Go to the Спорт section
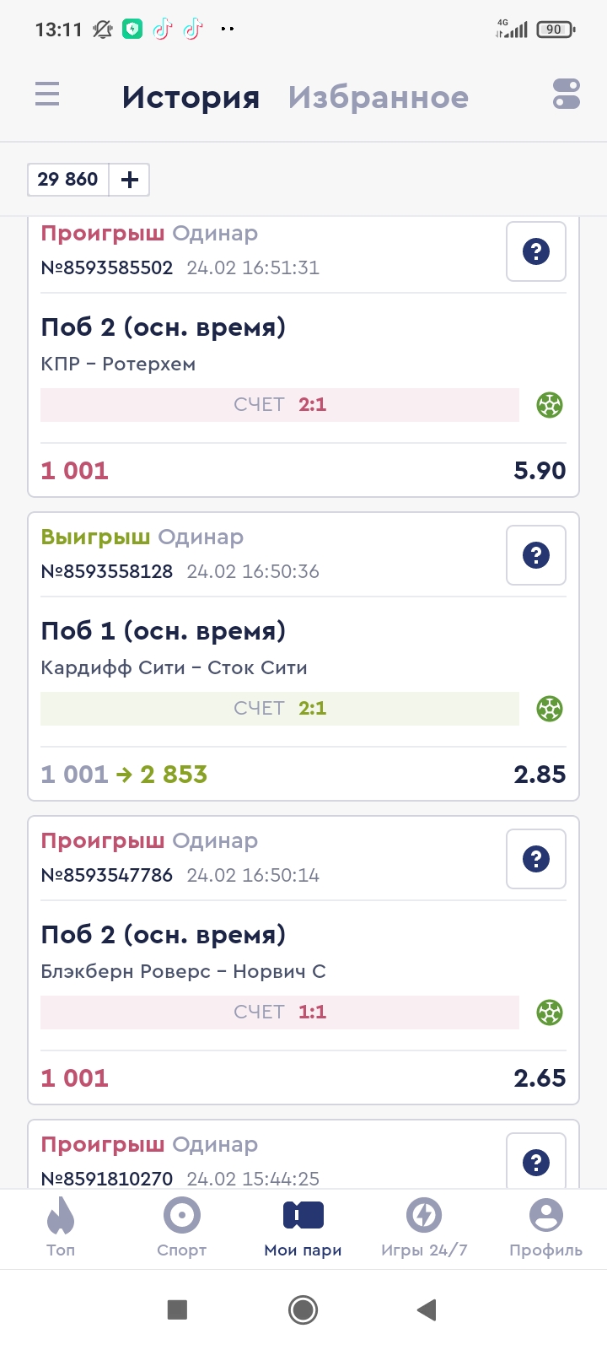The height and width of the screenshot is (1350, 607). 181,1228
